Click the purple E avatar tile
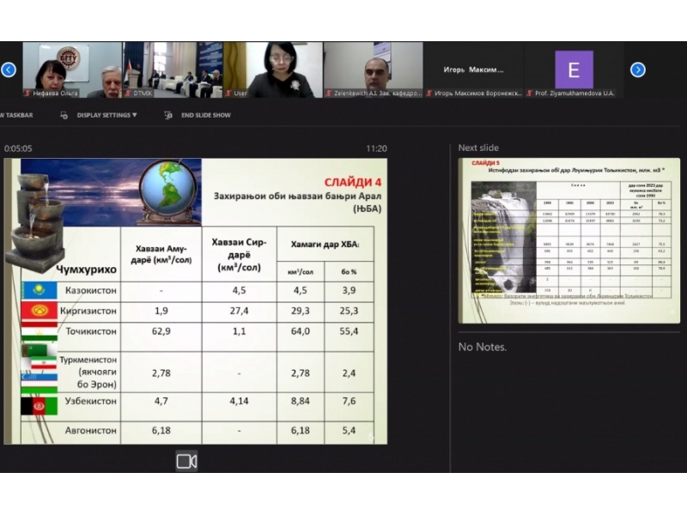The height and width of the screenshot is (515, 687). (573, 70)
